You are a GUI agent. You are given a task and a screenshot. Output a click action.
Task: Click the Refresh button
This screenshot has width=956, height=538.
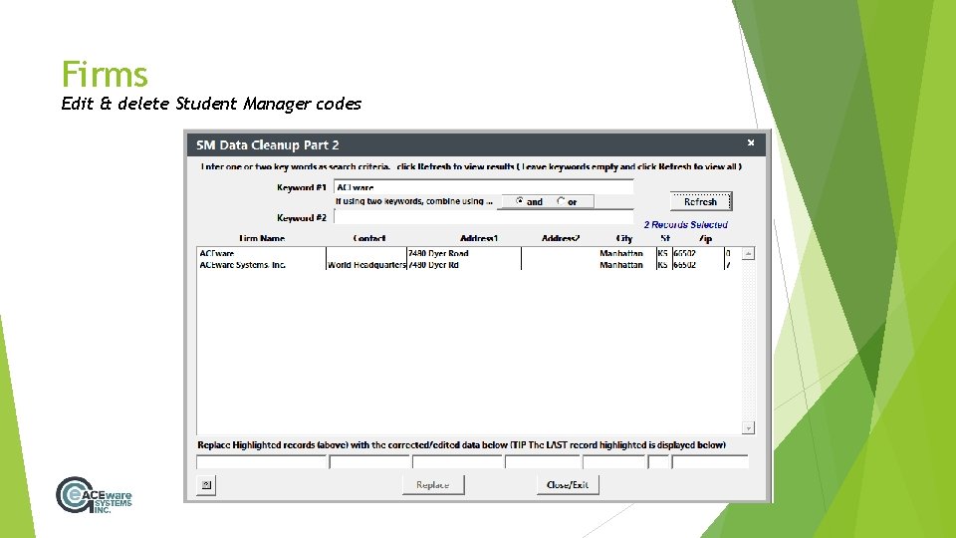(x=700, y=201)
